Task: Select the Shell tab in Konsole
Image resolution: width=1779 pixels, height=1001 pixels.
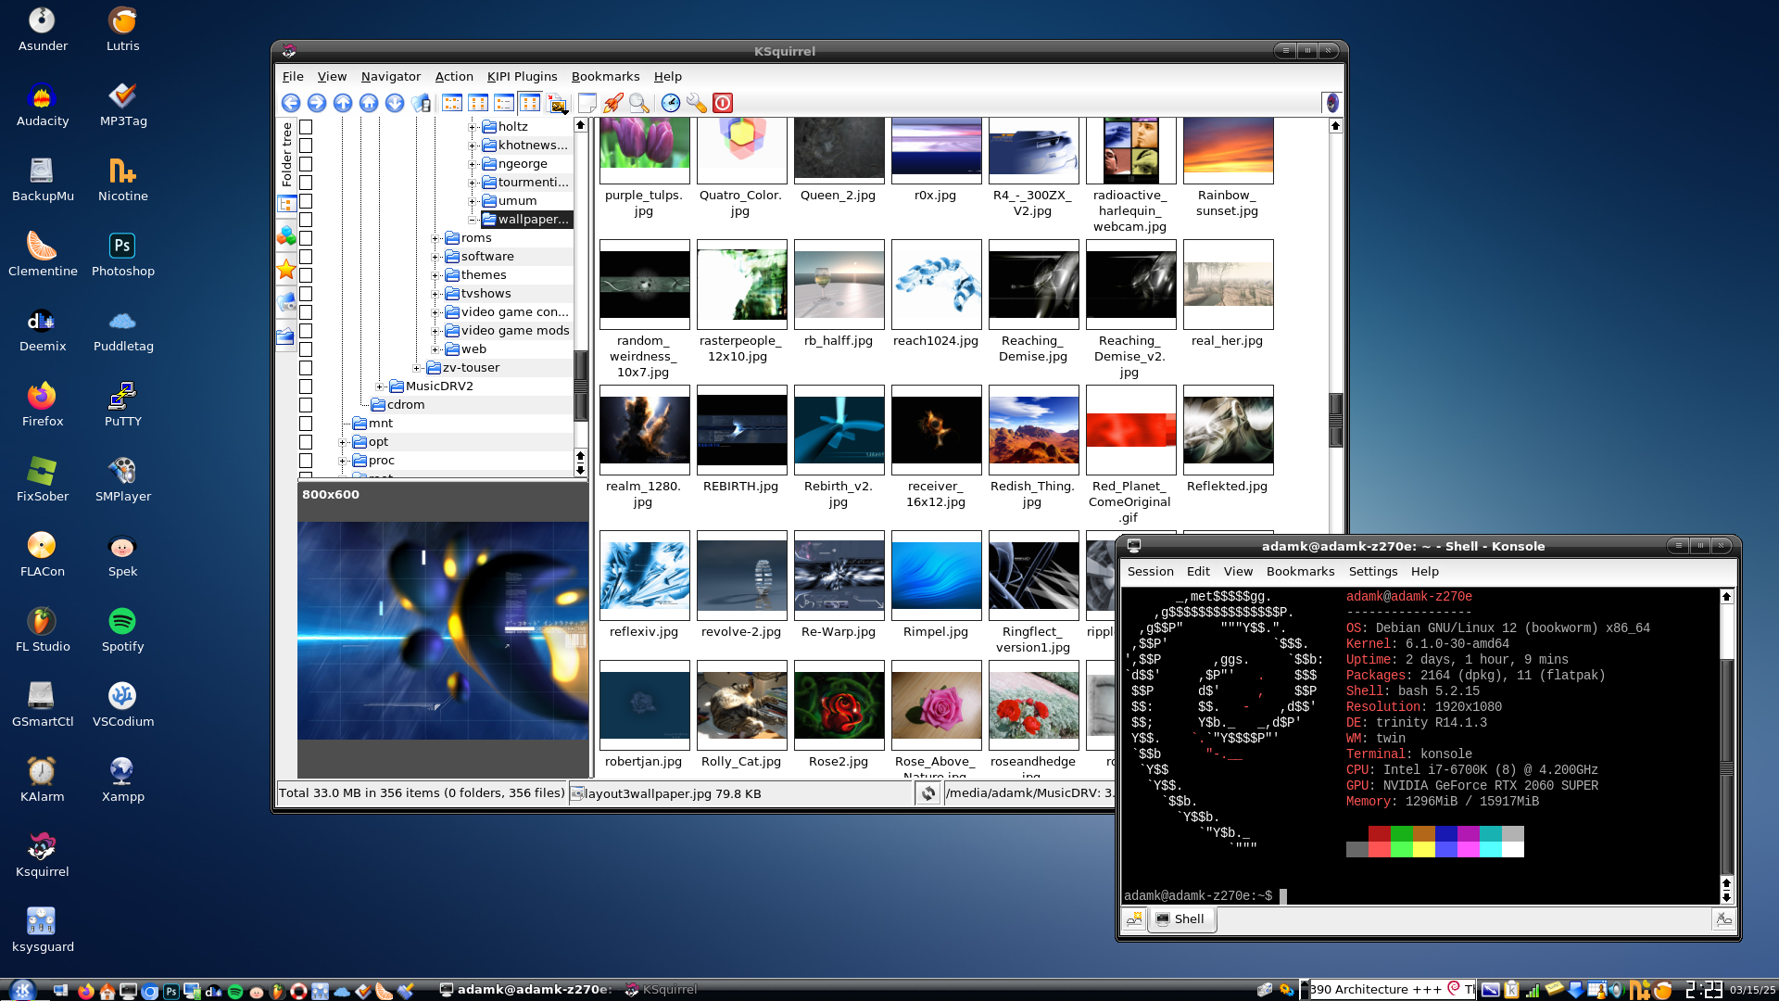Action: tap(1181, 919)
